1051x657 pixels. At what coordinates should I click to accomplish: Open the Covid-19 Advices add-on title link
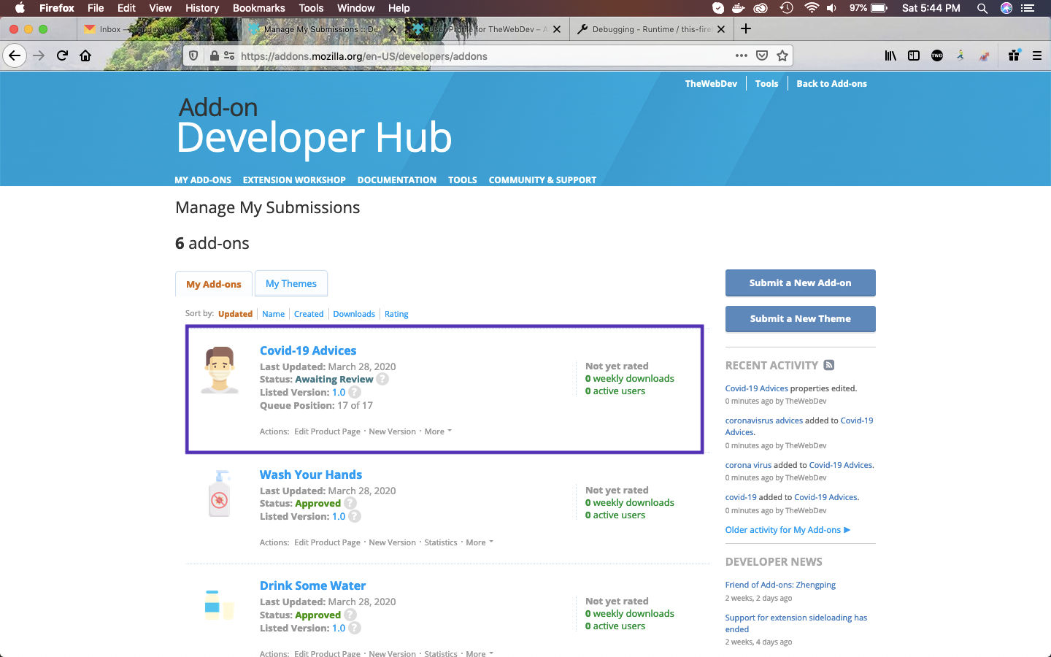(308, 350)
